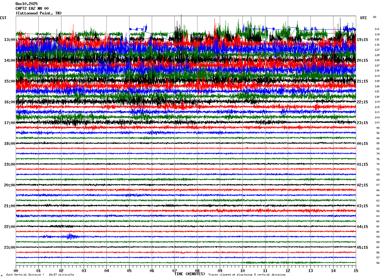The height and width of the screenshot is (279, 381).
Task: Click the station name Cottonwod Point, TN
Action: pos(39,13)
